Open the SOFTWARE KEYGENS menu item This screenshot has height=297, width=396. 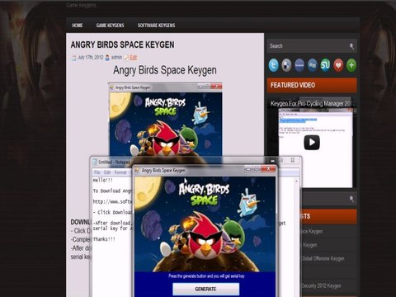tap(156, 26)
